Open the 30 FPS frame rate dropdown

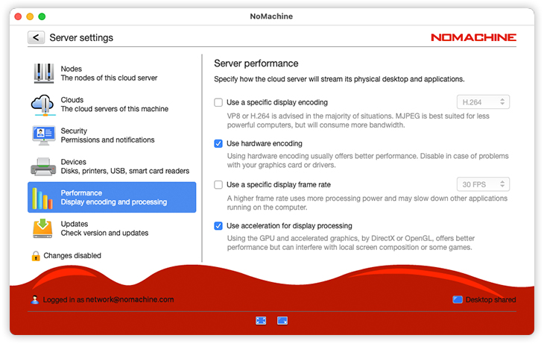(x=483, y=184)
